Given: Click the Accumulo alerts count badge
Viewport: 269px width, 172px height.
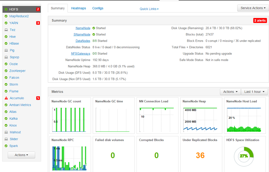Looking at the screenshot, I should tap(38, 98).
